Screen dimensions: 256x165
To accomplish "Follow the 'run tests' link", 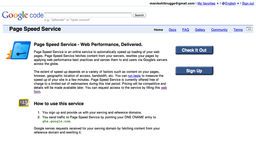I will tap(134, 76).
